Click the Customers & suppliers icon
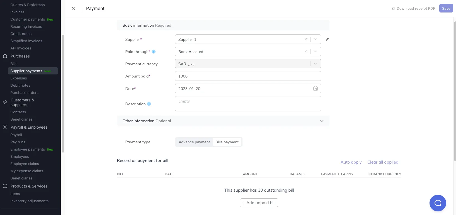Screen dimensions: 456x215 pos(5,102)
